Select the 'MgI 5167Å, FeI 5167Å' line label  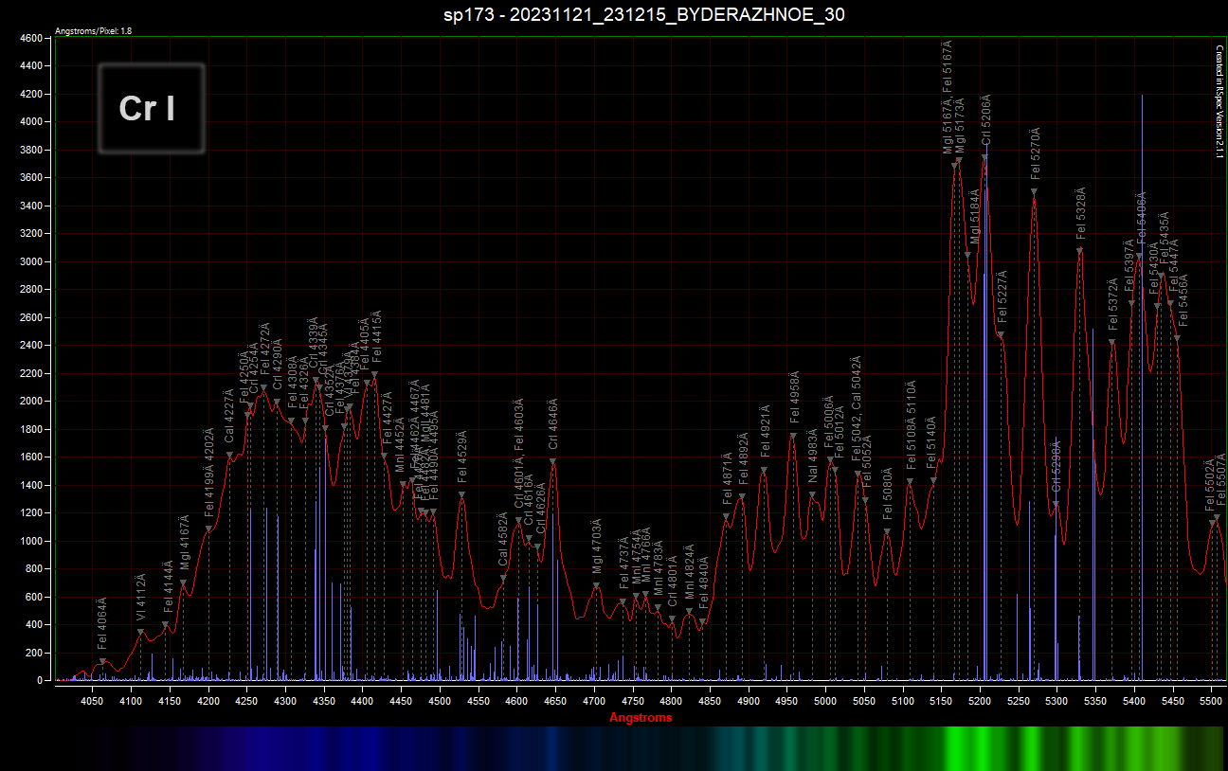(x=948, y=96)
